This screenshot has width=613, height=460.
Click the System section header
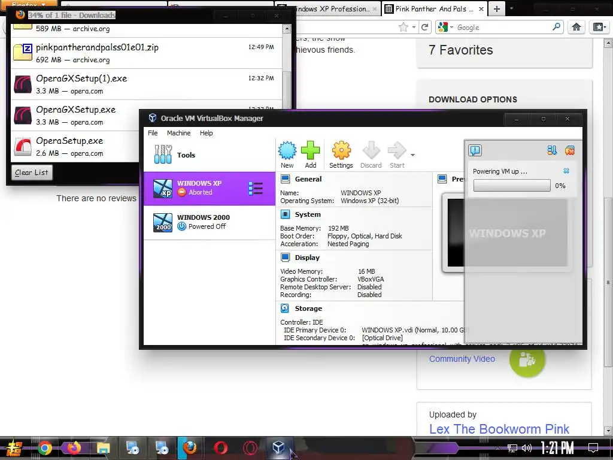[x=308, y=214]
